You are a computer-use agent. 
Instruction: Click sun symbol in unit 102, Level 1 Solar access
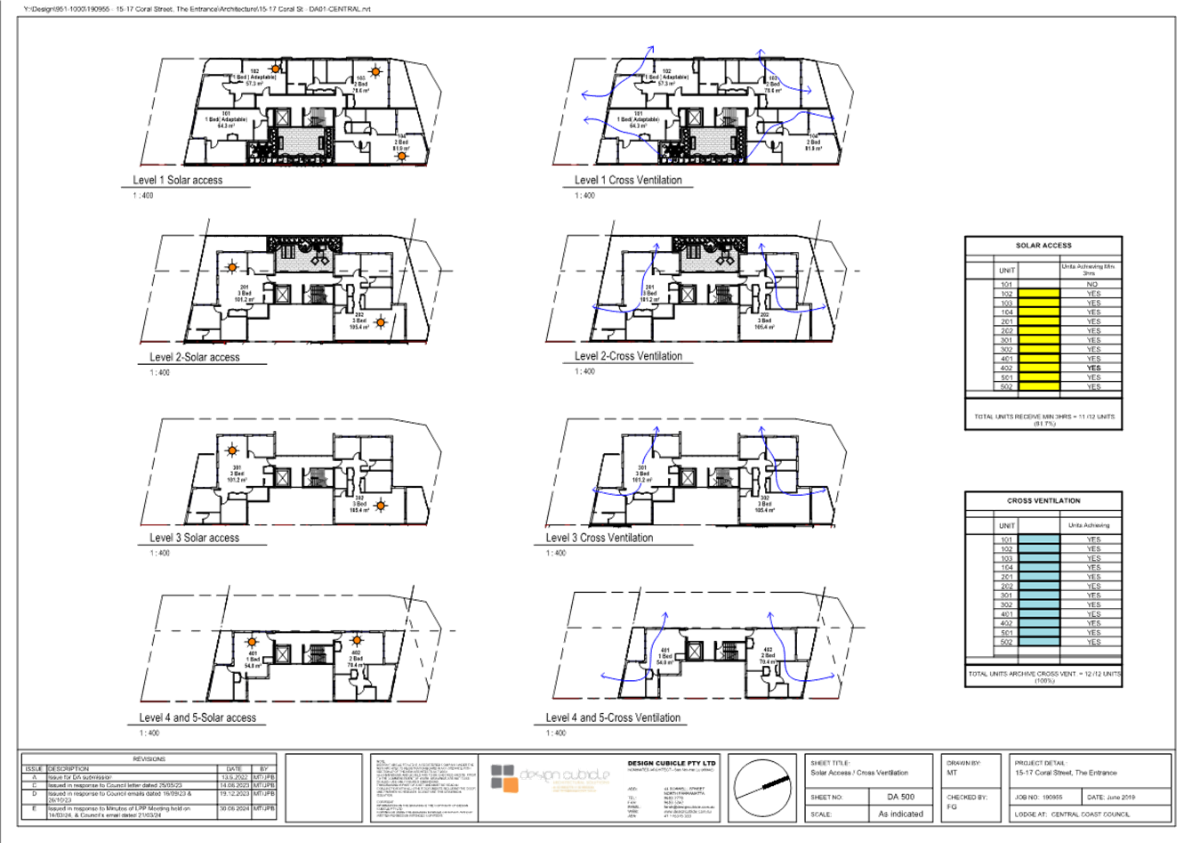point(276,69)
